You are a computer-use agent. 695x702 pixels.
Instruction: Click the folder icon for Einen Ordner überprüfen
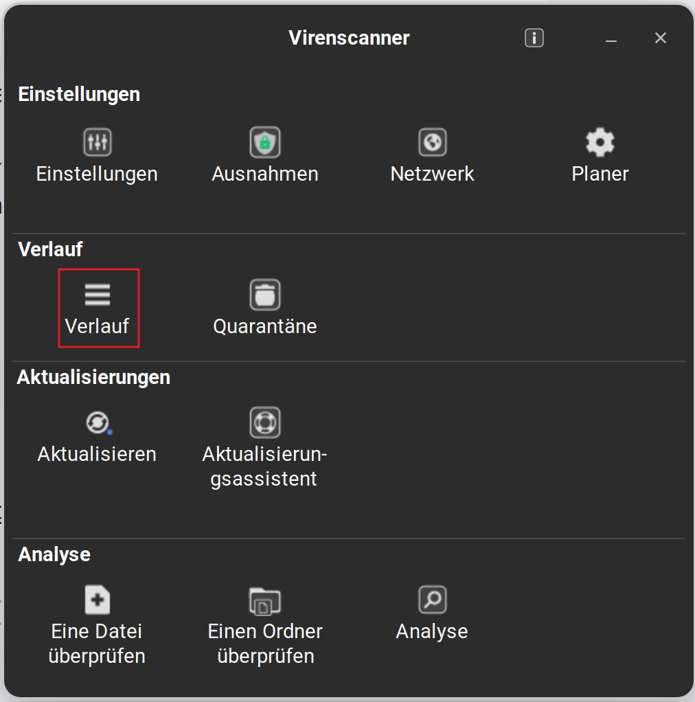tap(265, 600)
